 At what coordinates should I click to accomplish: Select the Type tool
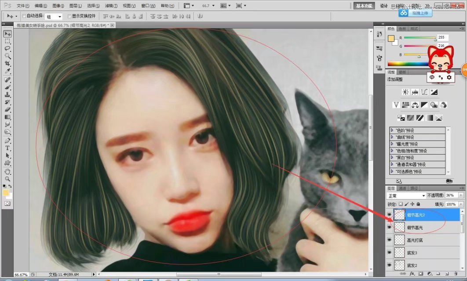tap(7, 148)
